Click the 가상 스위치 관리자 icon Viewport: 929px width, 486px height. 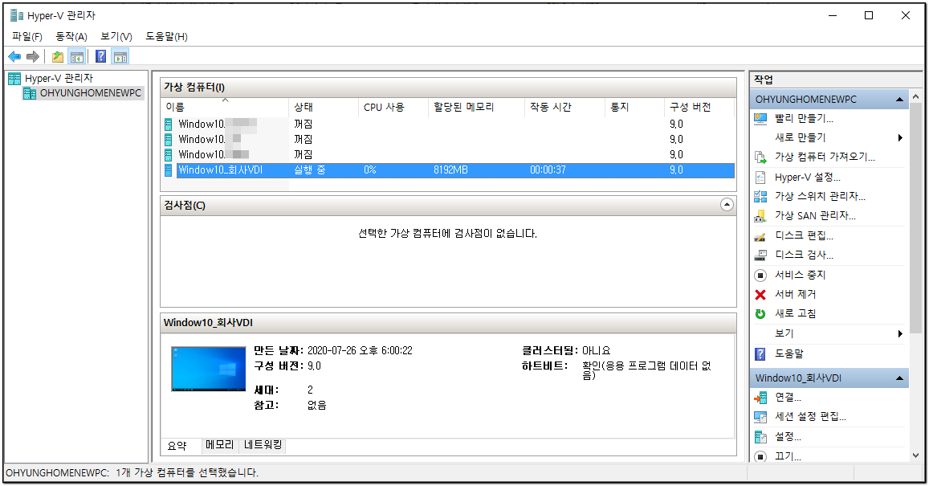760,196
